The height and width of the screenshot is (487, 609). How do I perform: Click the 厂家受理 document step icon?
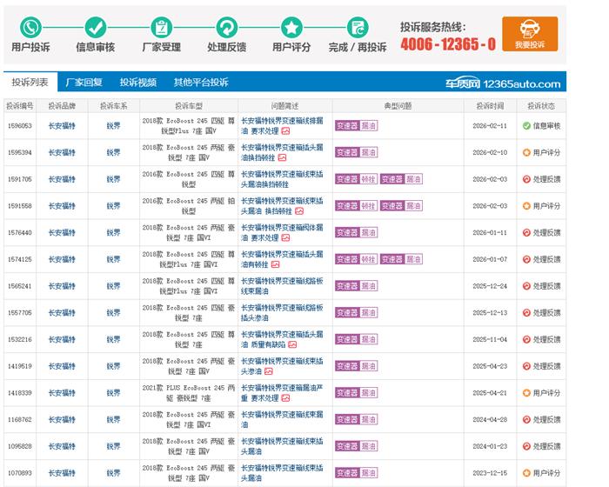coord(160,27)
